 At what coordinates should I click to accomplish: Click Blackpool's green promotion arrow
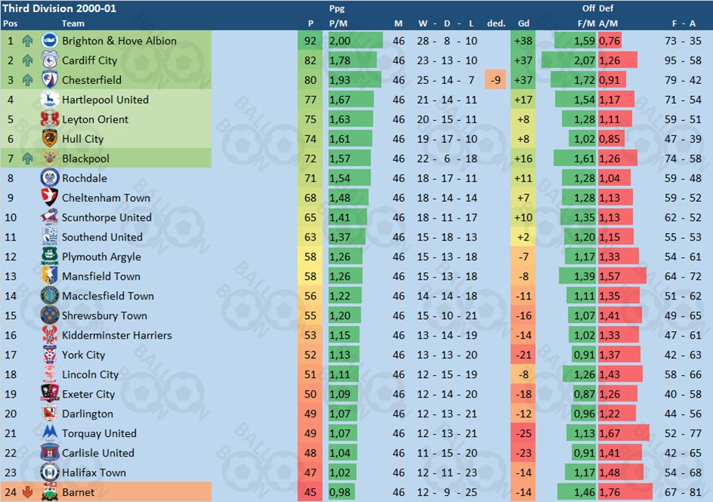[x=28, y=159]
